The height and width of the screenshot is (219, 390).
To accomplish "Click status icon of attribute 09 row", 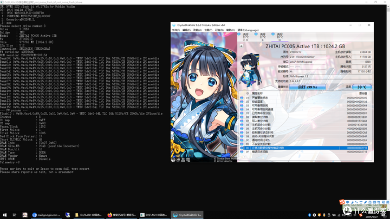I will tap(242, 129).
